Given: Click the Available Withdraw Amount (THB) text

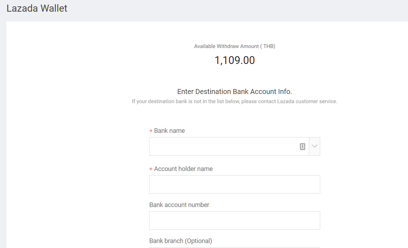Looking at the screenshot, I should [235, 46].
